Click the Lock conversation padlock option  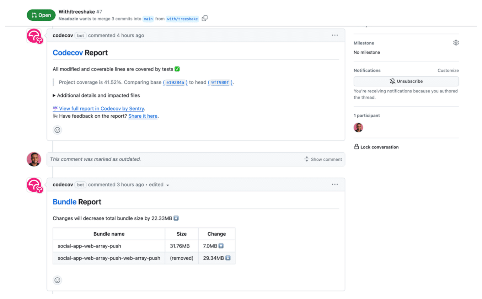click(x=376, y=147)
